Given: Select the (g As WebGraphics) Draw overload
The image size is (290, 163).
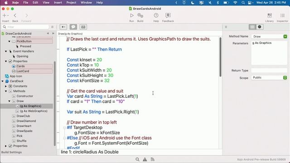Looking at the screenshot, I should (x=34, y=111).
